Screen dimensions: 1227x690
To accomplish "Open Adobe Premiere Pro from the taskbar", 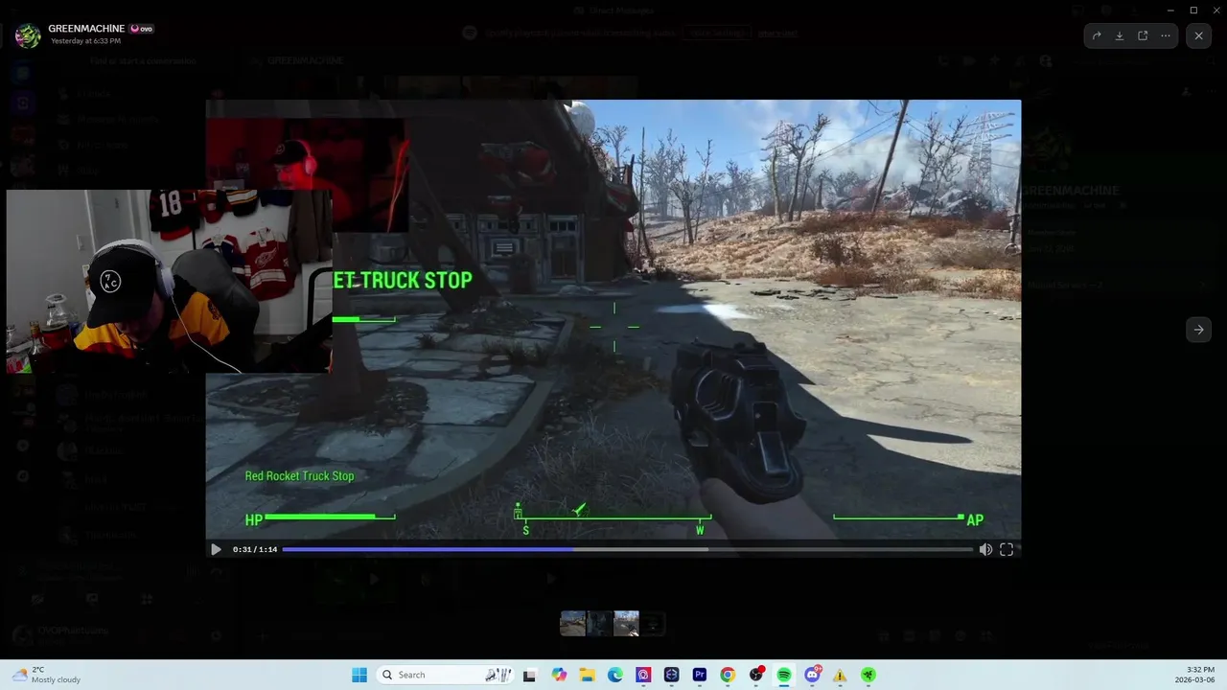I will click(700, 675).
